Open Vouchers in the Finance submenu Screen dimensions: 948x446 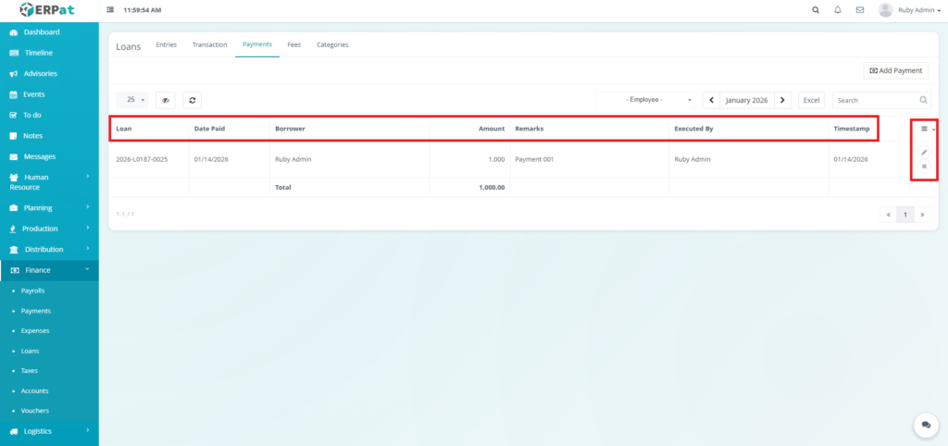pos(35,410)
